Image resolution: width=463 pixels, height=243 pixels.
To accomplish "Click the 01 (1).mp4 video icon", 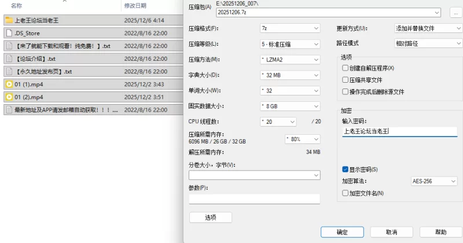I will (x=9, y=84).
